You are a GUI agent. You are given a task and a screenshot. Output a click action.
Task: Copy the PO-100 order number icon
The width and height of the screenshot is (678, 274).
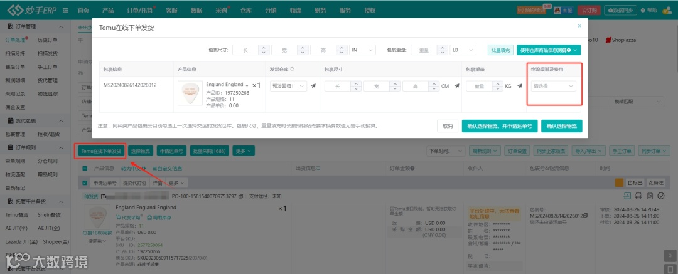point(240,196)
